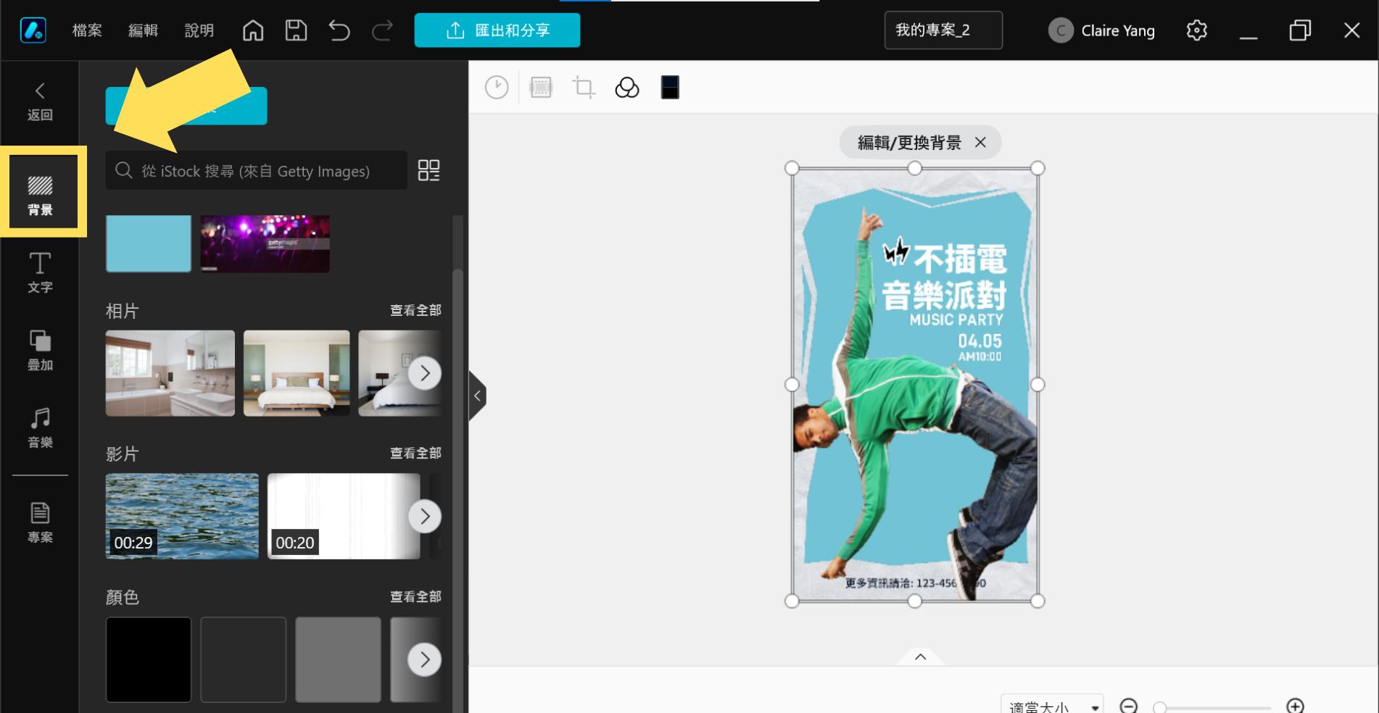Show more photos with the next arrow

(x=425, y=373)
